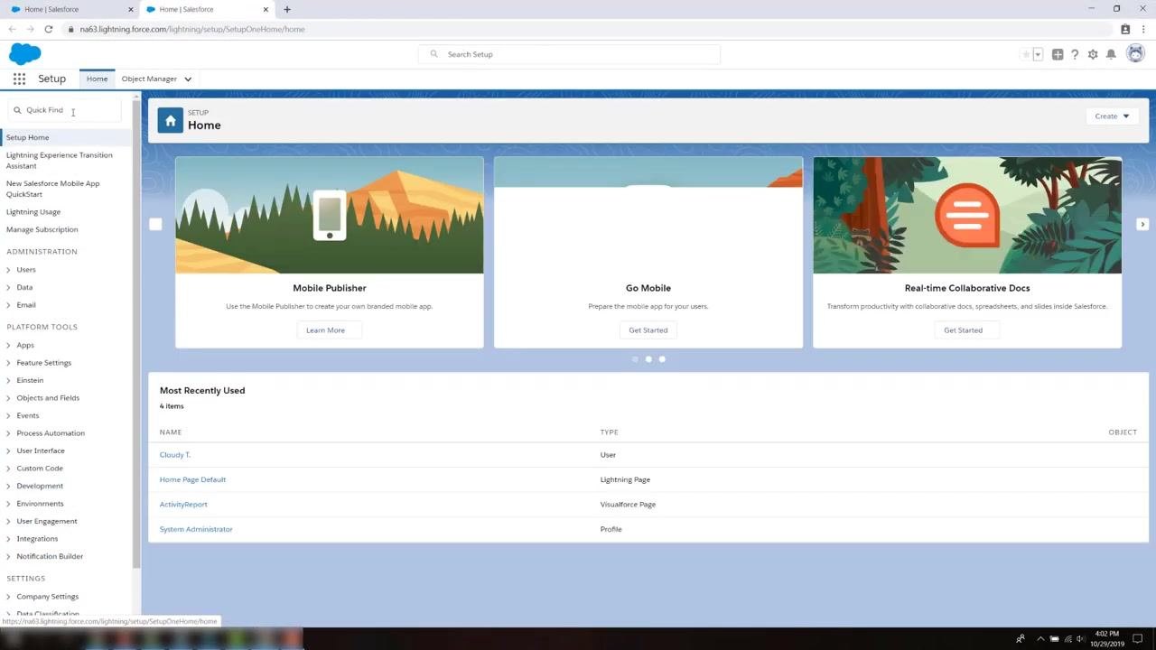The height and width of the screenshot is (650, 1156).
Task: Click the Salesforce cloud logo
Action: pyautogui.click(x=25, y=54)
